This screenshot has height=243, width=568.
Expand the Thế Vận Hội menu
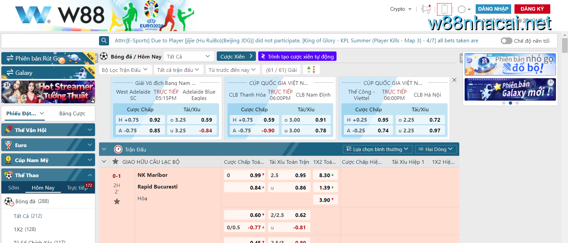(90, 130)
